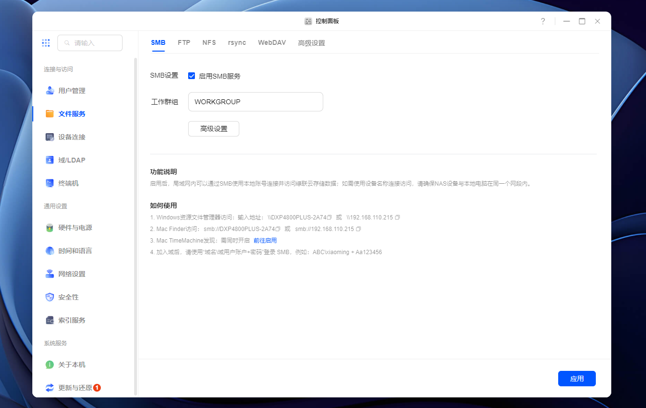Click the 请输入 search box
This screenshot has width=646, height=408.
[x=90, y=43]
